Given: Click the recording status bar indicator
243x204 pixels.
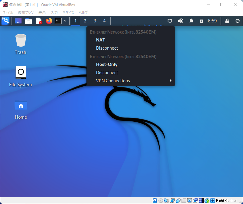Looking at the screenshot, I should pos(195,201).
